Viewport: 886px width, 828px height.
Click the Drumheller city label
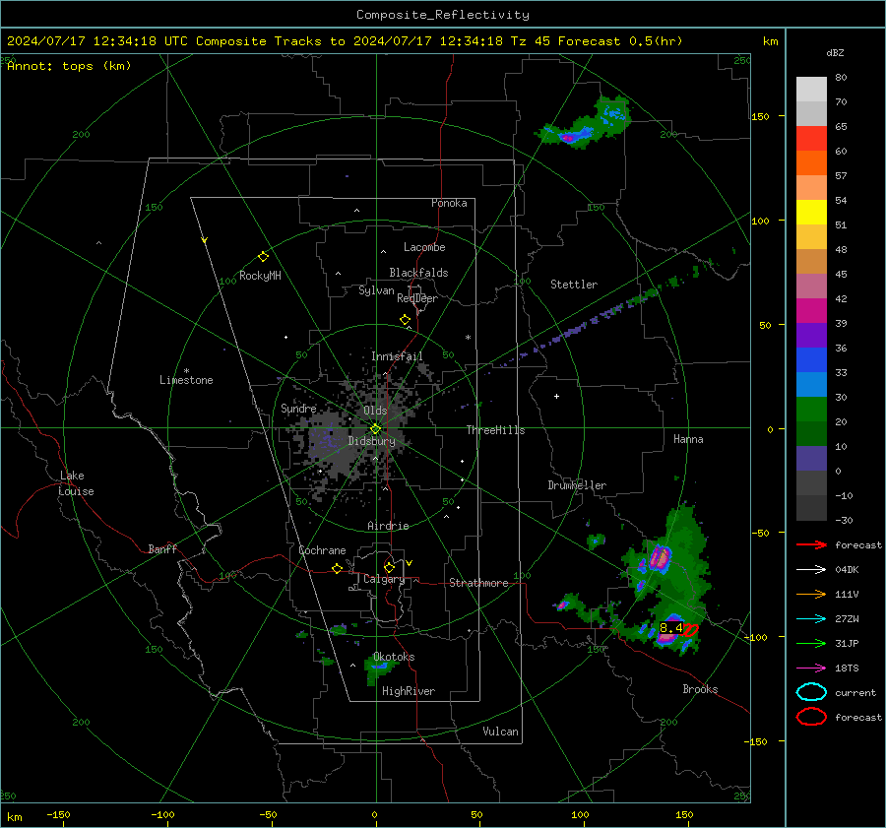577,485
